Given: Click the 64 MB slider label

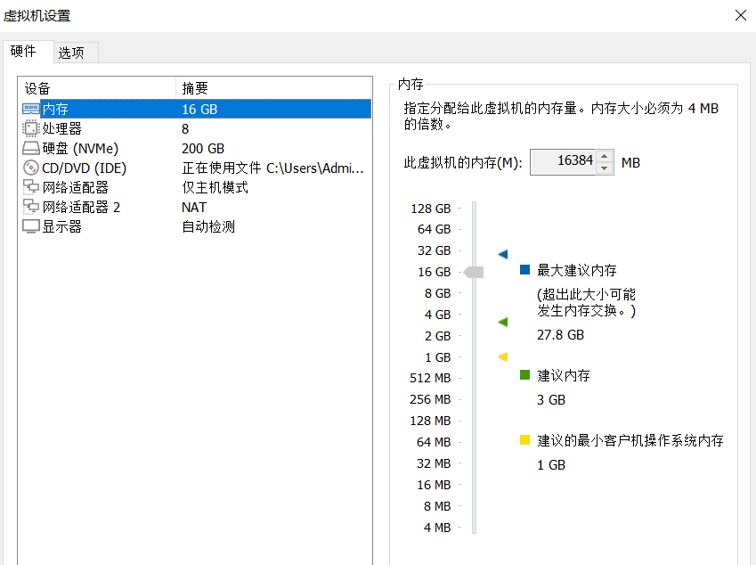Looking at the screenshot, I should pyautogui.click(x=434, y=442).
